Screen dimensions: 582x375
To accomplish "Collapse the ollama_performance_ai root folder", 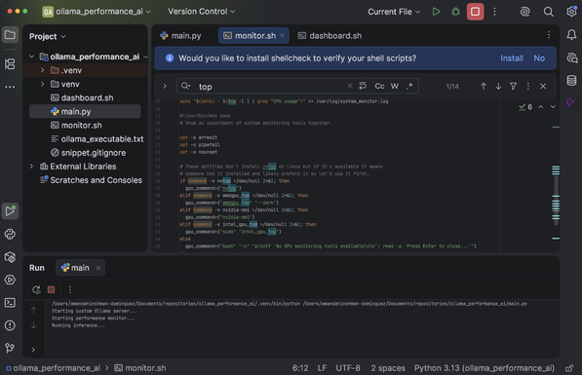I will pyautogui.click(x=31, y=56).
